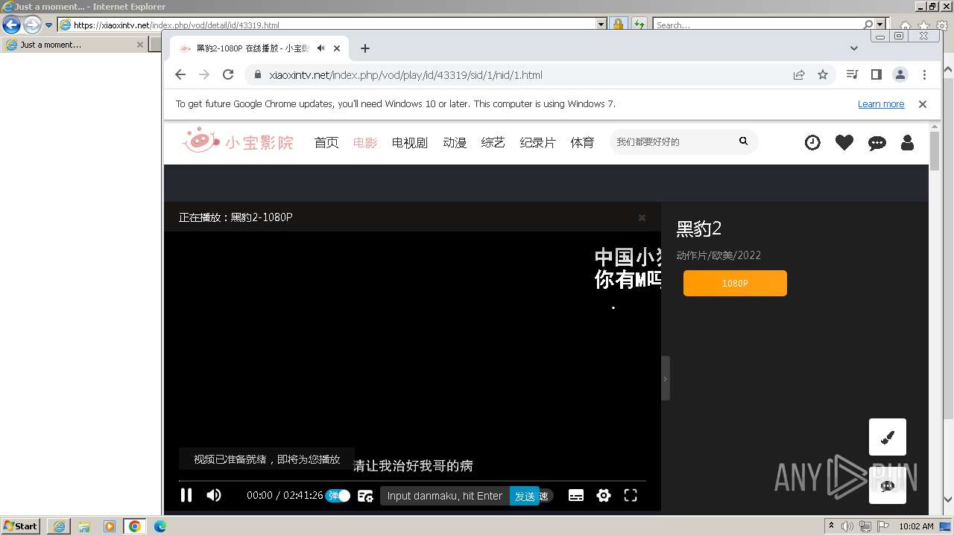Expand the Internet Explorer address bar dropdown
This screenshot has height=536, width=954.
pyautogui.click(x=601, y=25)
